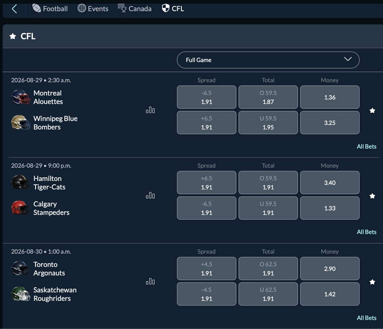
Task: Click the Toronto Argonauts helmet logo
Action: click(x=21, y=268)
